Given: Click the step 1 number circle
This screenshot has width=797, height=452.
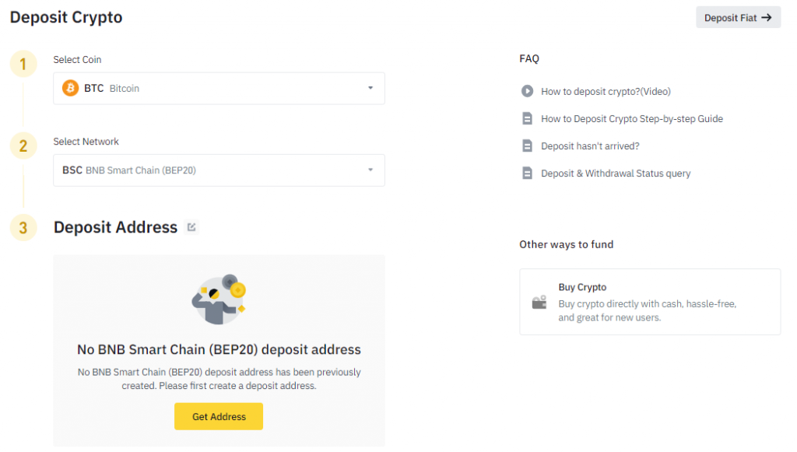Looking at the screenshot, I should [x=23, y=64].
